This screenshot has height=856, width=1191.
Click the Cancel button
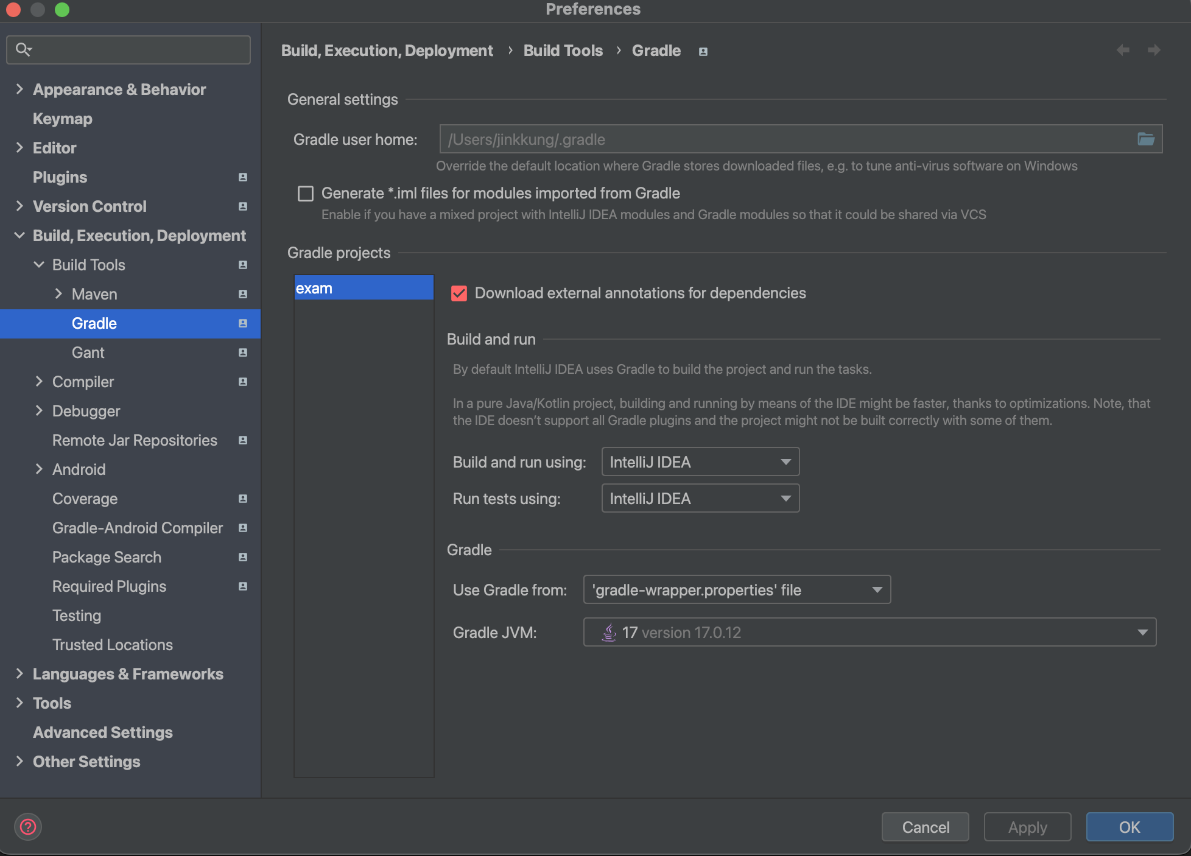click(925, 827)
